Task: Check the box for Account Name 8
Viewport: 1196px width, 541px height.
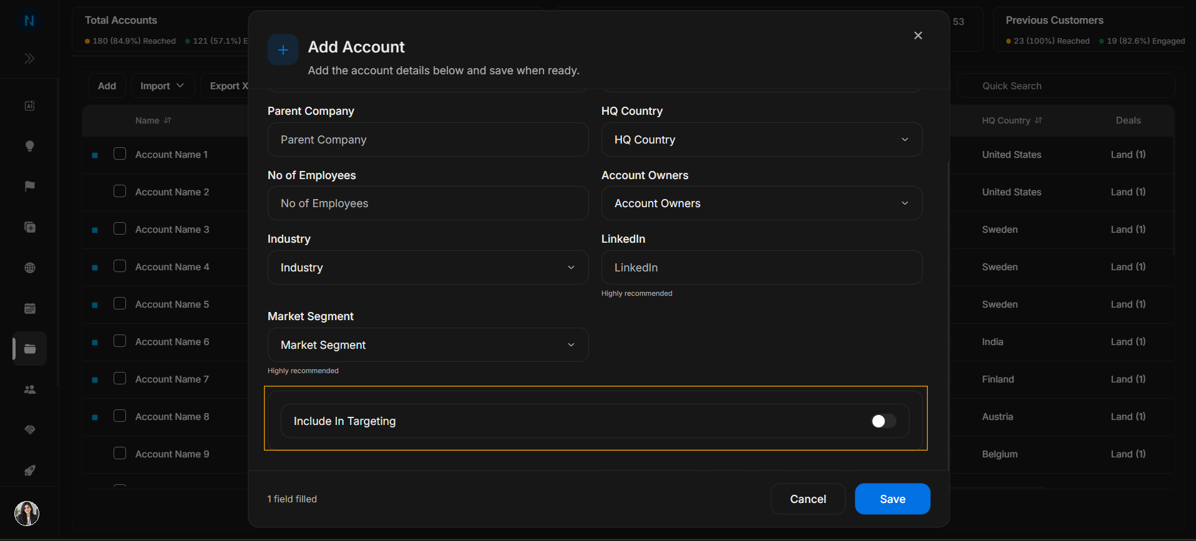Action: pyautogui.click(x=120, y=416)
